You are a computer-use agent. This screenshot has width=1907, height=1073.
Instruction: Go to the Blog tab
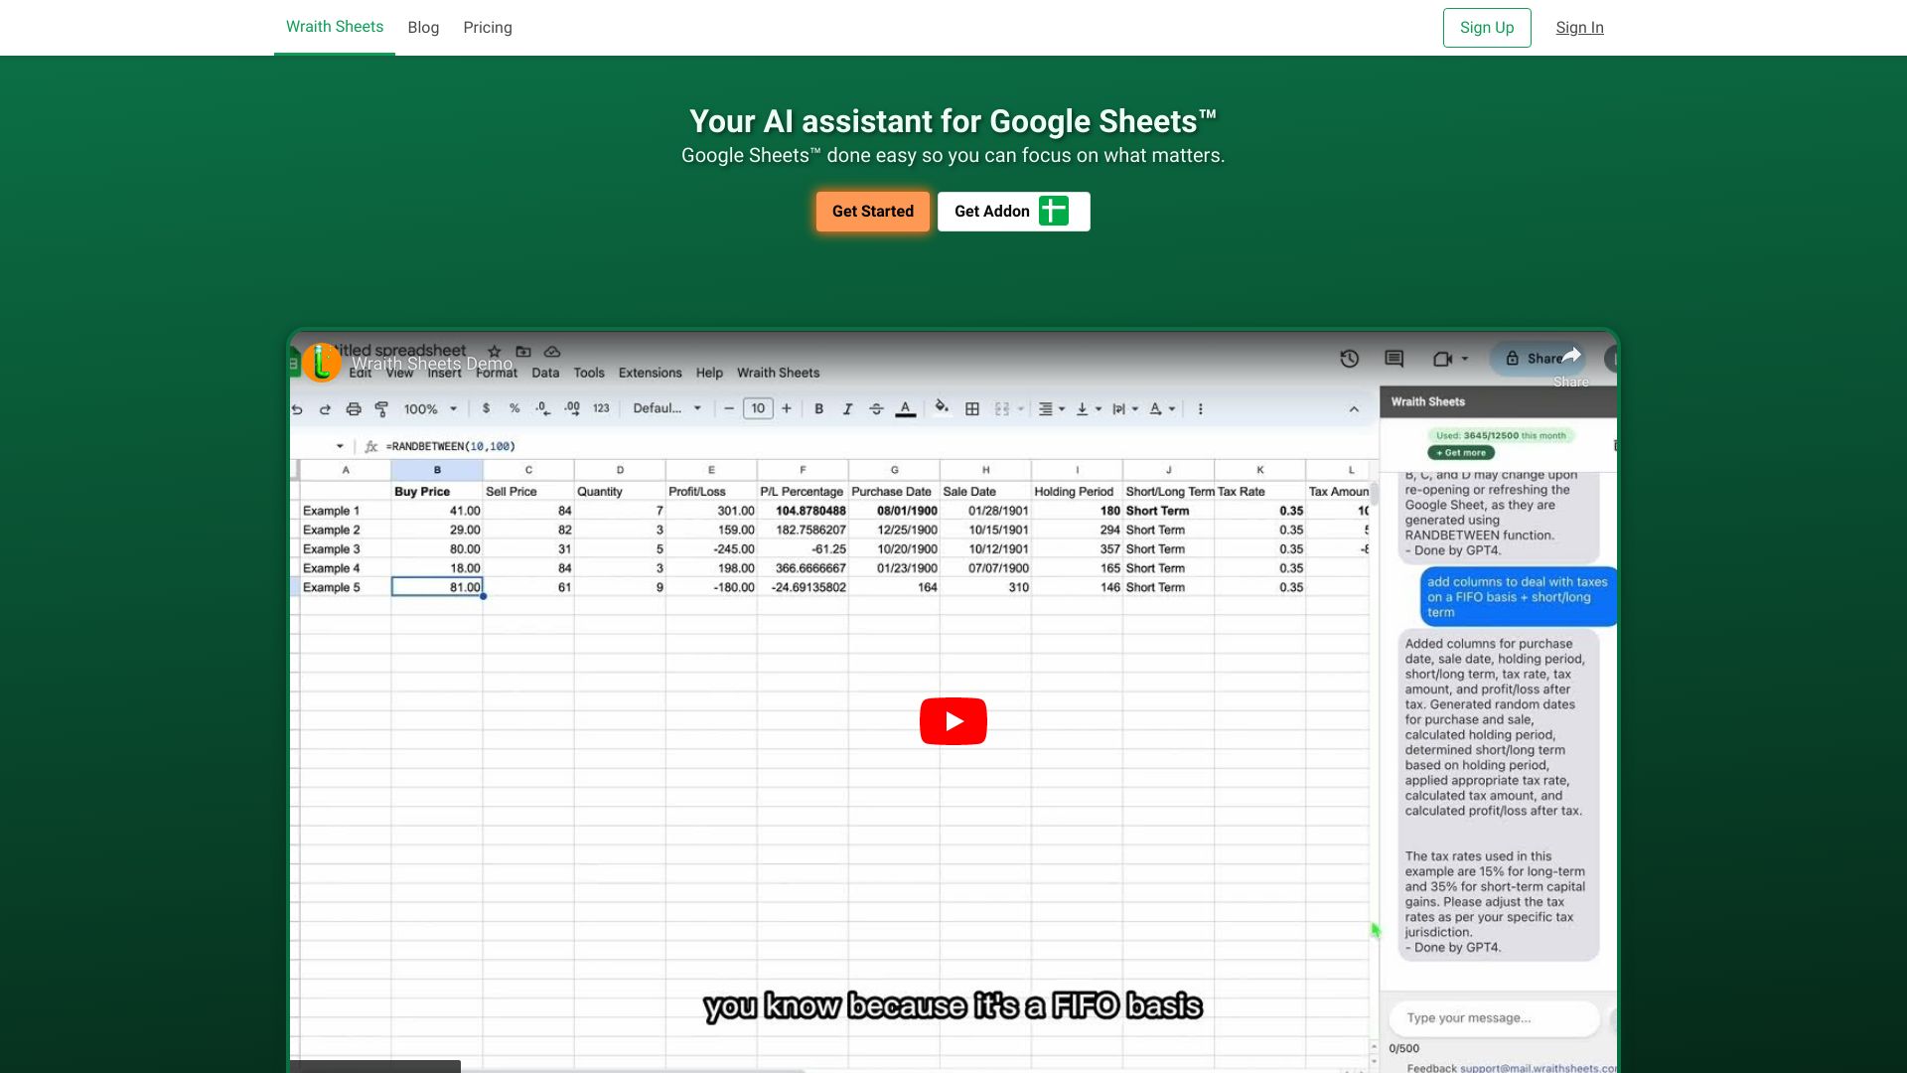coord(422,28)
